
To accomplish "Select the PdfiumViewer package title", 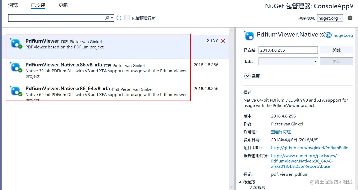I will (42, 41).
